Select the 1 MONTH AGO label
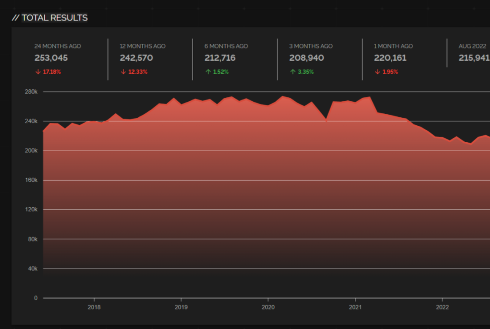 tap(393, 46)
